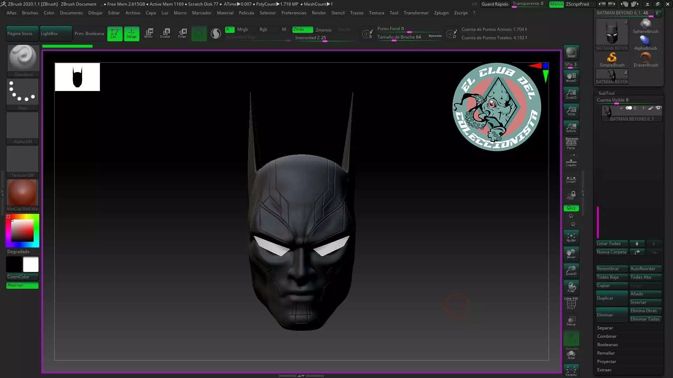Expand the Booleanas section
This screenshot has width=673, height=378.
607,345
